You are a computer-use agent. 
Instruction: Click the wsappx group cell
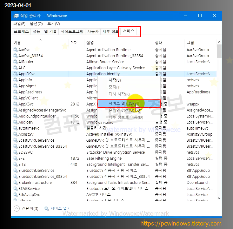pyautogui.click(x=193, y=104)
